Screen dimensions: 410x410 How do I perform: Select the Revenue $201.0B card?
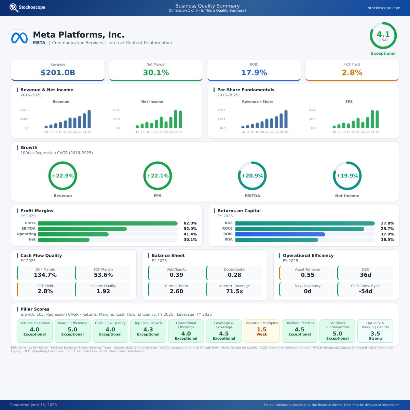pos(58,70)
